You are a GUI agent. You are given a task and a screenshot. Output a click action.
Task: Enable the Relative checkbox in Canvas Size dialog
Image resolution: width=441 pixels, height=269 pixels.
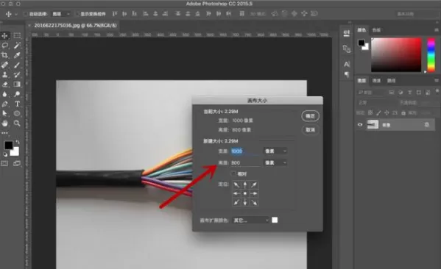(233, 173)
